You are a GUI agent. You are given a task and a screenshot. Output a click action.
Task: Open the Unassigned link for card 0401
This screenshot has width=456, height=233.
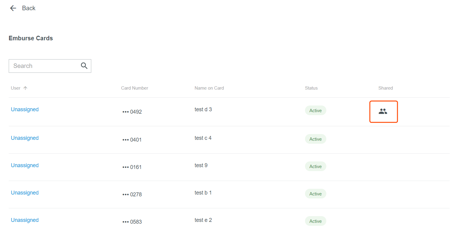tap(25, 138)
